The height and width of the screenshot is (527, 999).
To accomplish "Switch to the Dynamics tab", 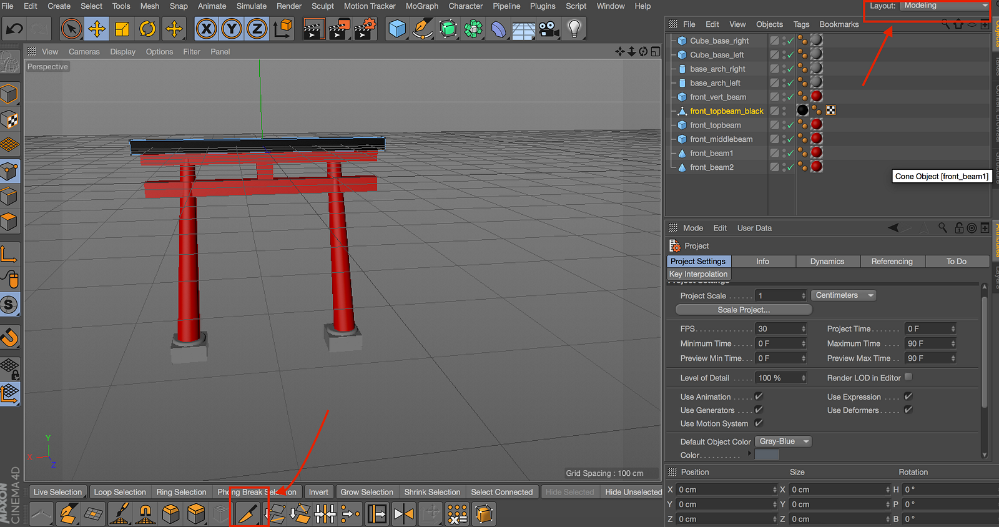I will (x=827, y=262).
